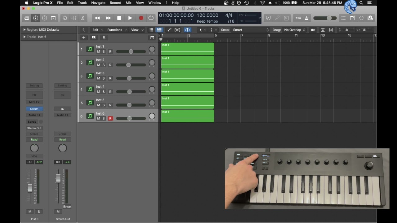Open the Mix menu
The image size is (397, 223).
(128, 3)
